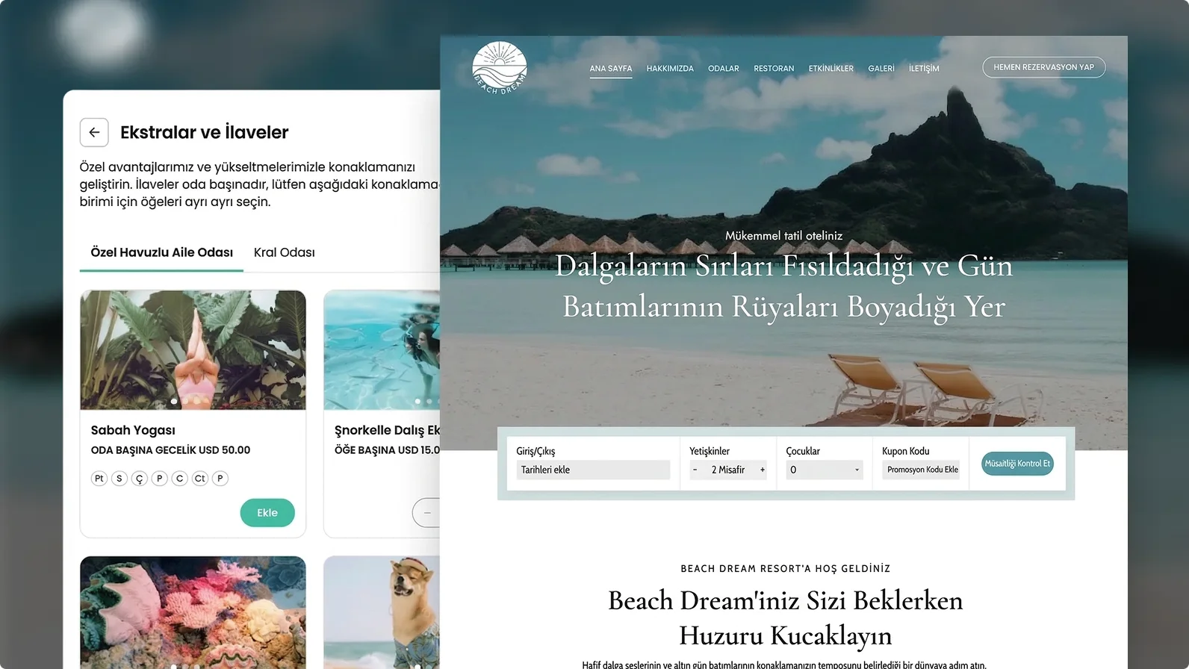Click the Ekle button for Sabah Yogası
The width and height of the screenshot is (1189, 669).
click(x=267, y=513)
